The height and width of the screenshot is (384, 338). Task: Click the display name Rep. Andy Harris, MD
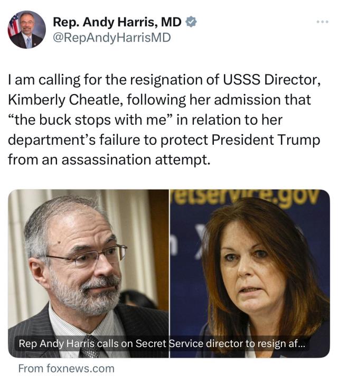pos(117,22)
